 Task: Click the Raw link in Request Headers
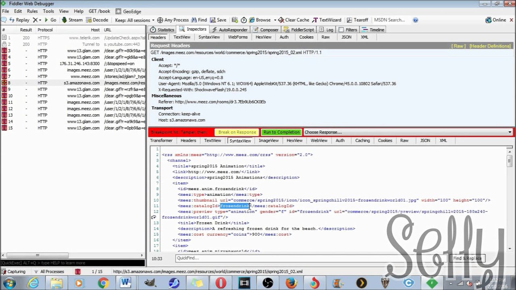459,46
